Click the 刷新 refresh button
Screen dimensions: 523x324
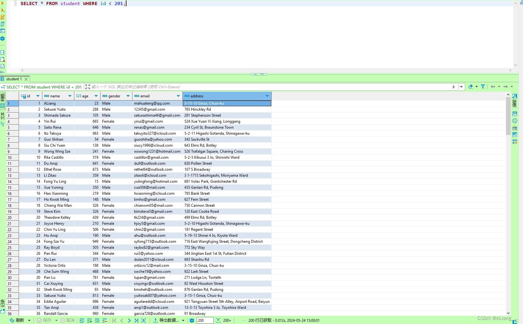point(17,321)
